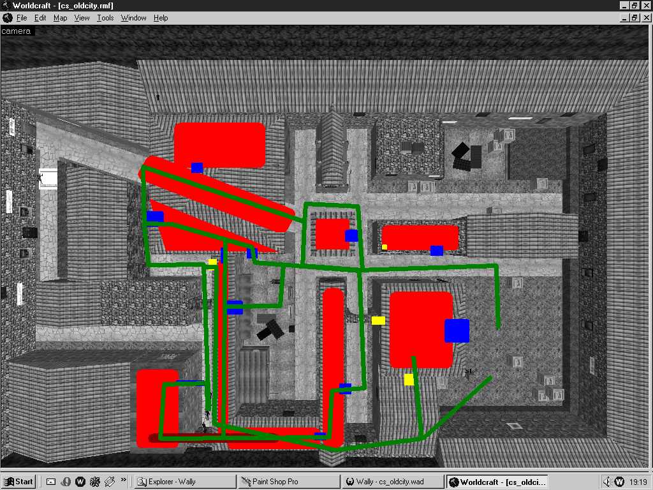The width and height of the screenshot is (653, 490).
Task: Minimize the Worldcraft application window
Action: [x=624, y=5]
